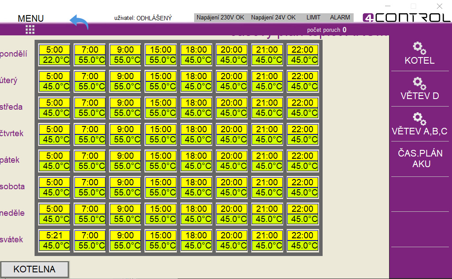Edit úterý 21:00 temperature 45.0°C

tap(267, 86)
